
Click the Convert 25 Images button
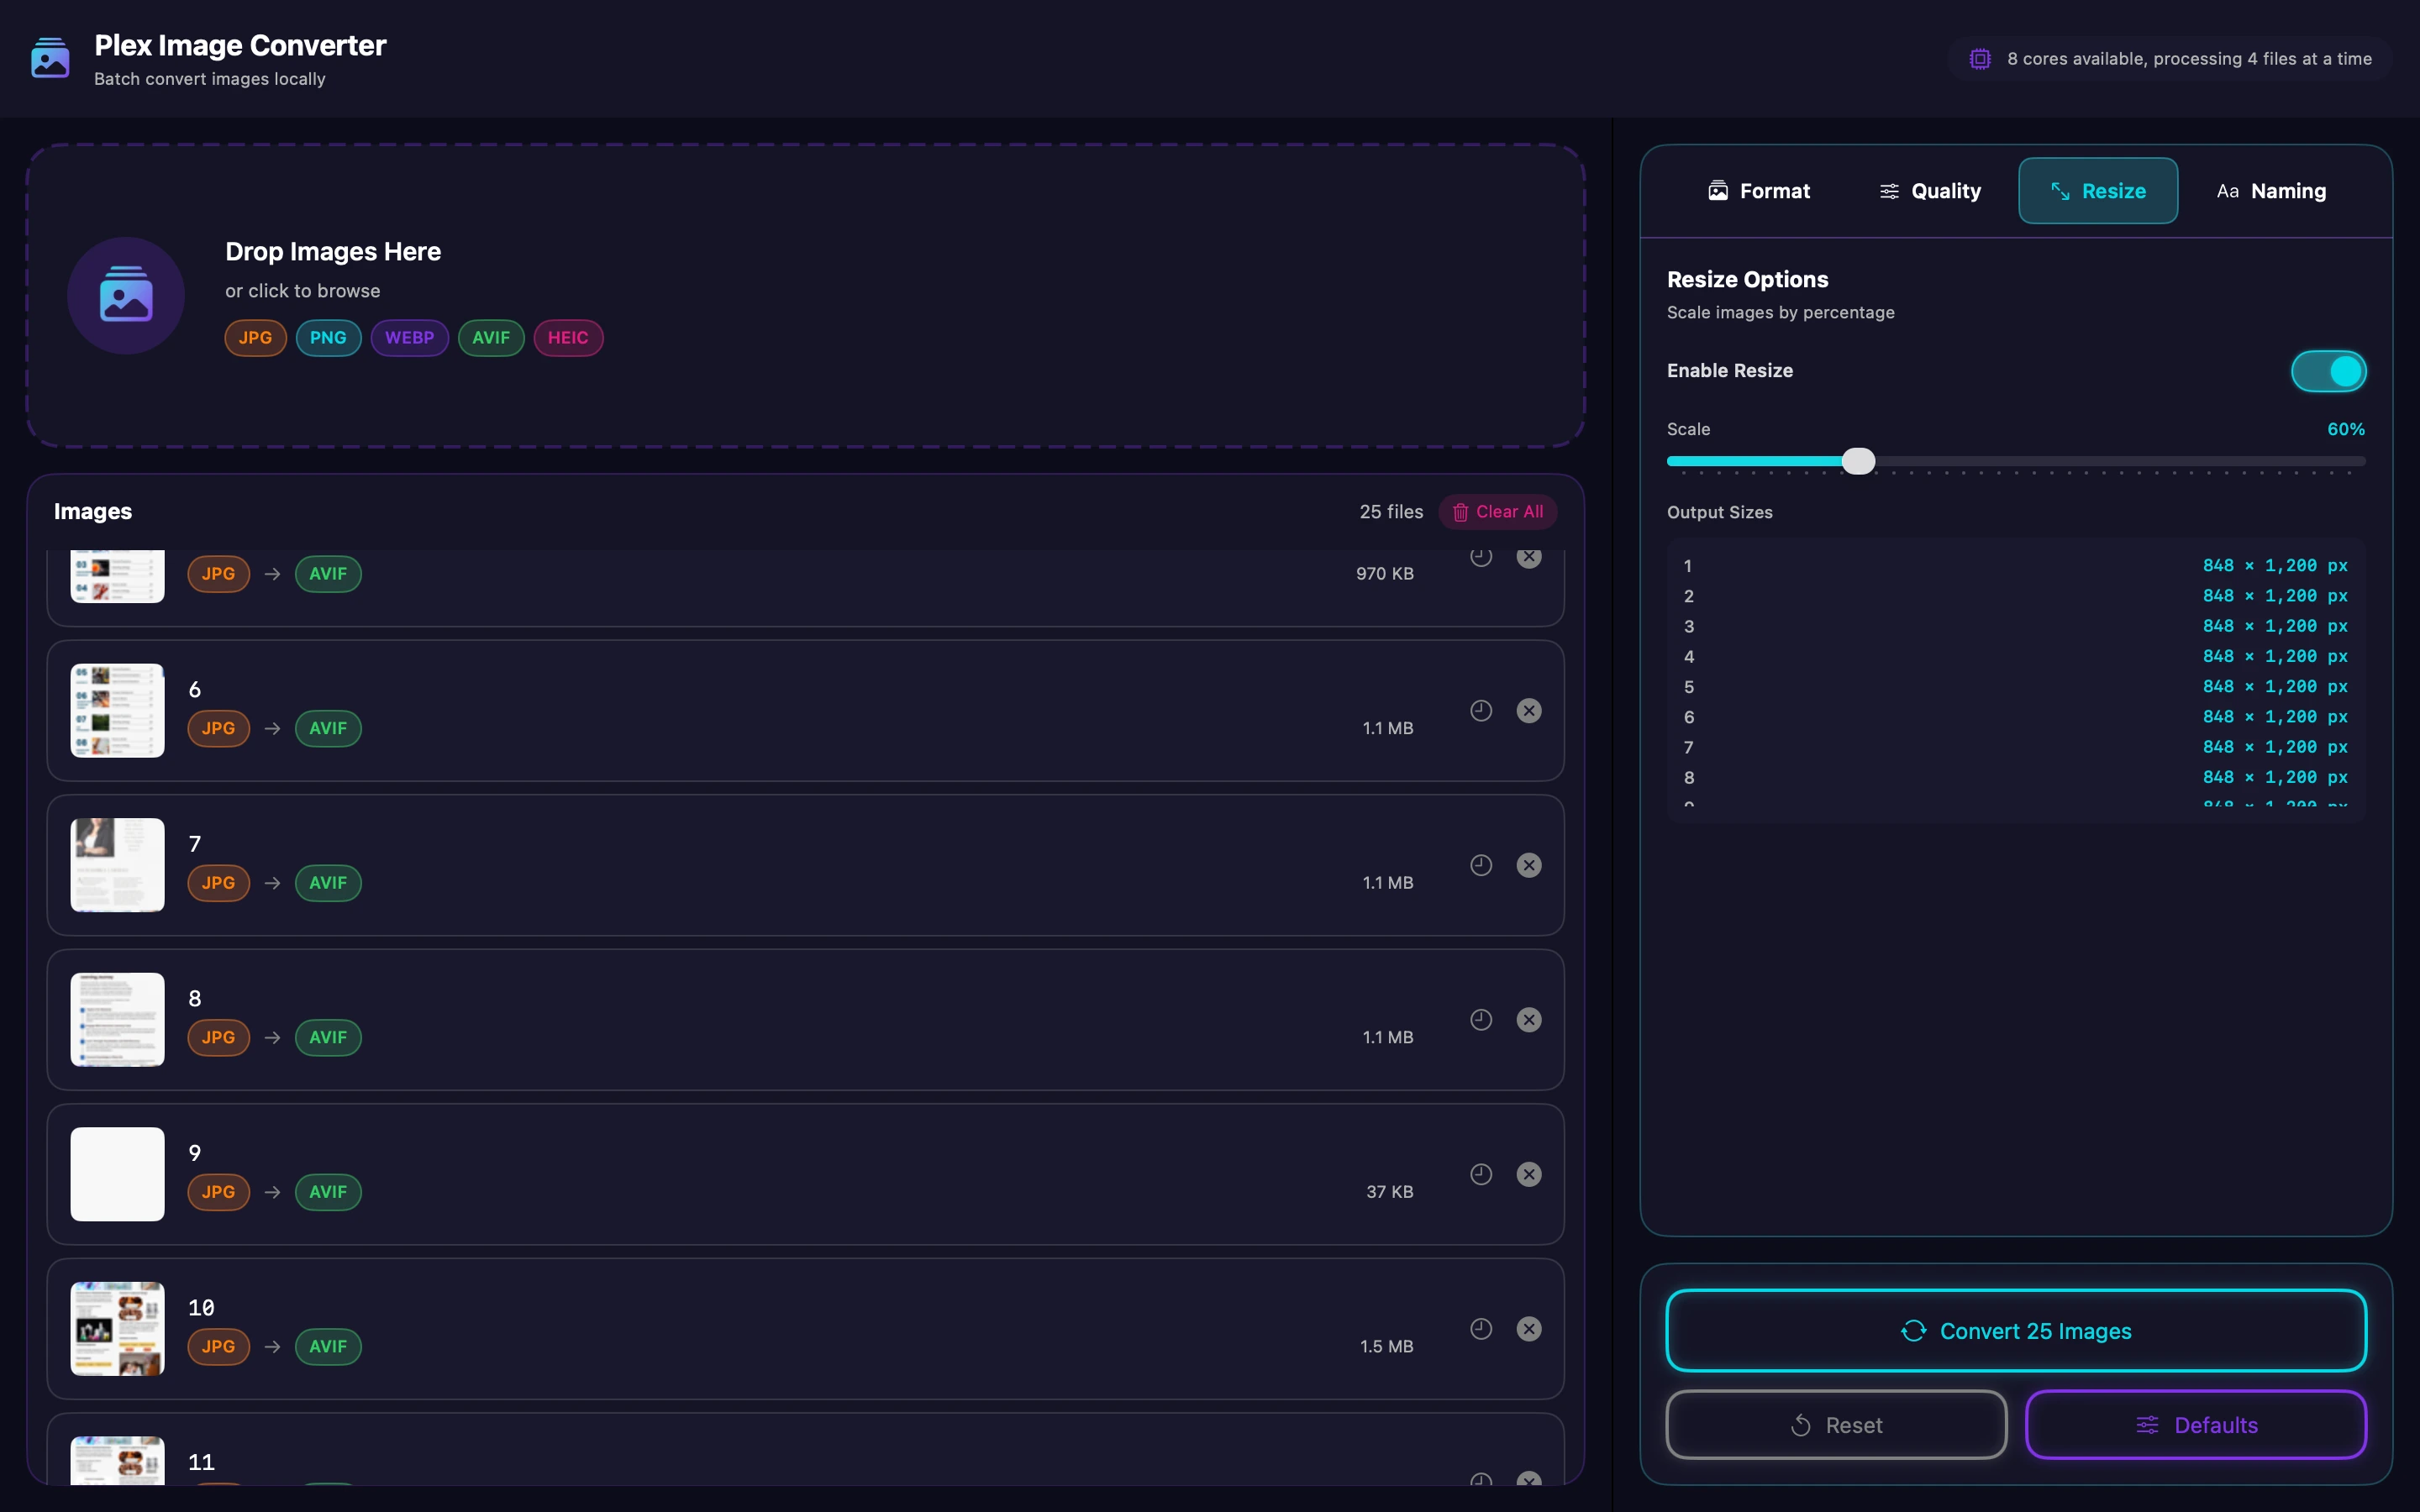tap(2016, 1331)
